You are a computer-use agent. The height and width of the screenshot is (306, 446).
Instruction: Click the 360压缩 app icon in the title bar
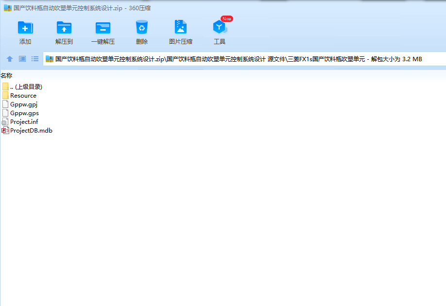click(8, 8)
